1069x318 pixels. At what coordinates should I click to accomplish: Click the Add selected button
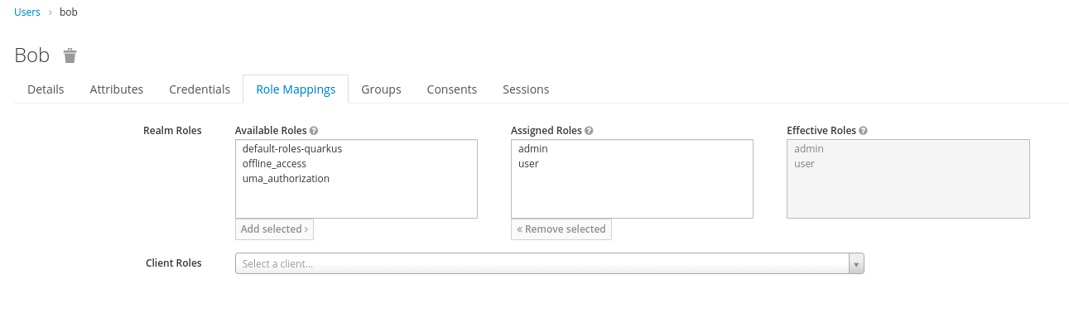[x=274, y=229]
